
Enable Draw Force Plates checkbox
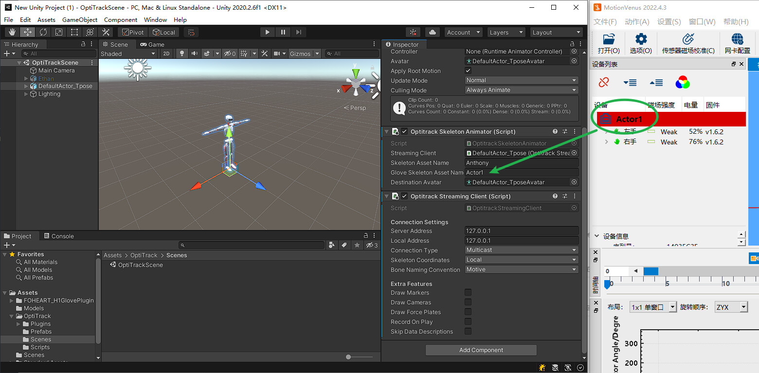tap(468, 312)
